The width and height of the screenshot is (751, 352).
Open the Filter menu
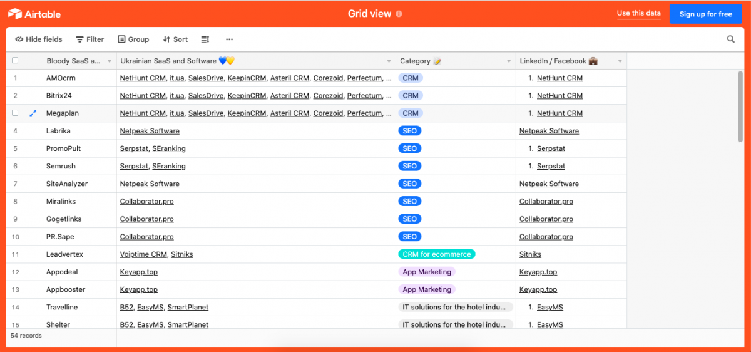(x=90, y=39)
